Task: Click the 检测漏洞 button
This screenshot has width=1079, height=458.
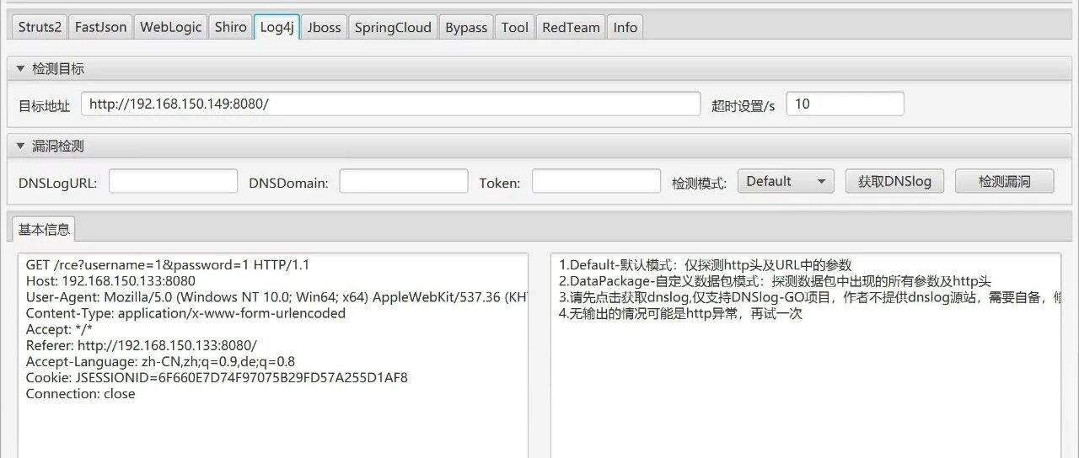Action: [x=1004, y=181]
